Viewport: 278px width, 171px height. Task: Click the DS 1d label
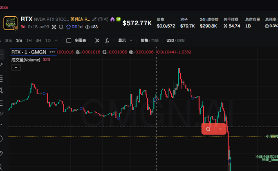77,27
